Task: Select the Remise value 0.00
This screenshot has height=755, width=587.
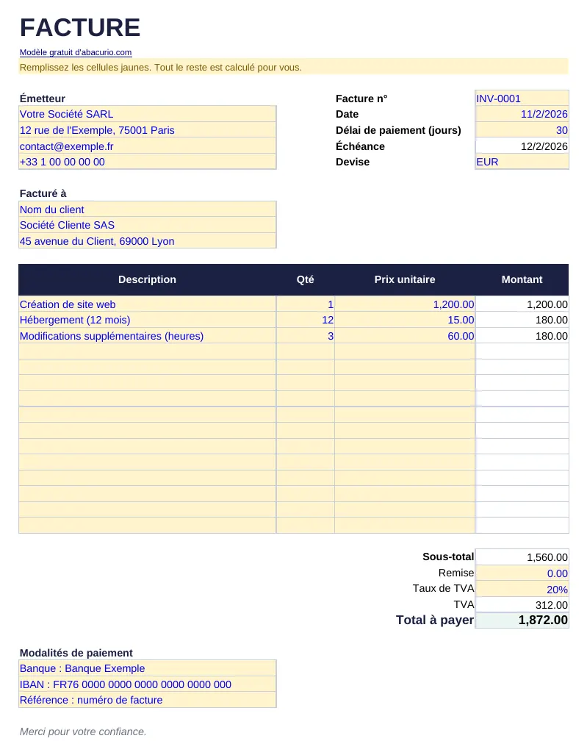Action: [522, 573]
